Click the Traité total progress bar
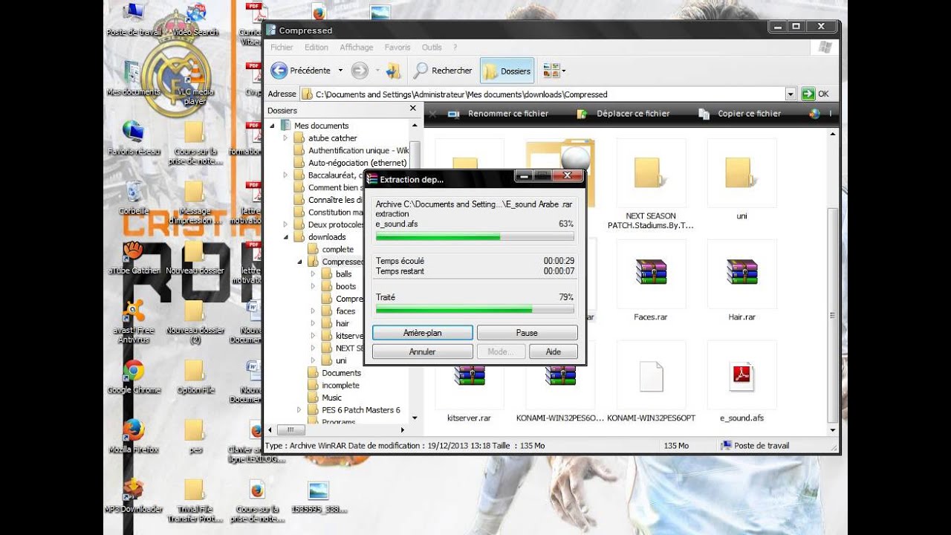 point(475,309)
